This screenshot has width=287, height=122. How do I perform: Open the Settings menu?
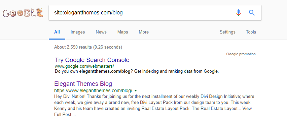pos(227,32)
